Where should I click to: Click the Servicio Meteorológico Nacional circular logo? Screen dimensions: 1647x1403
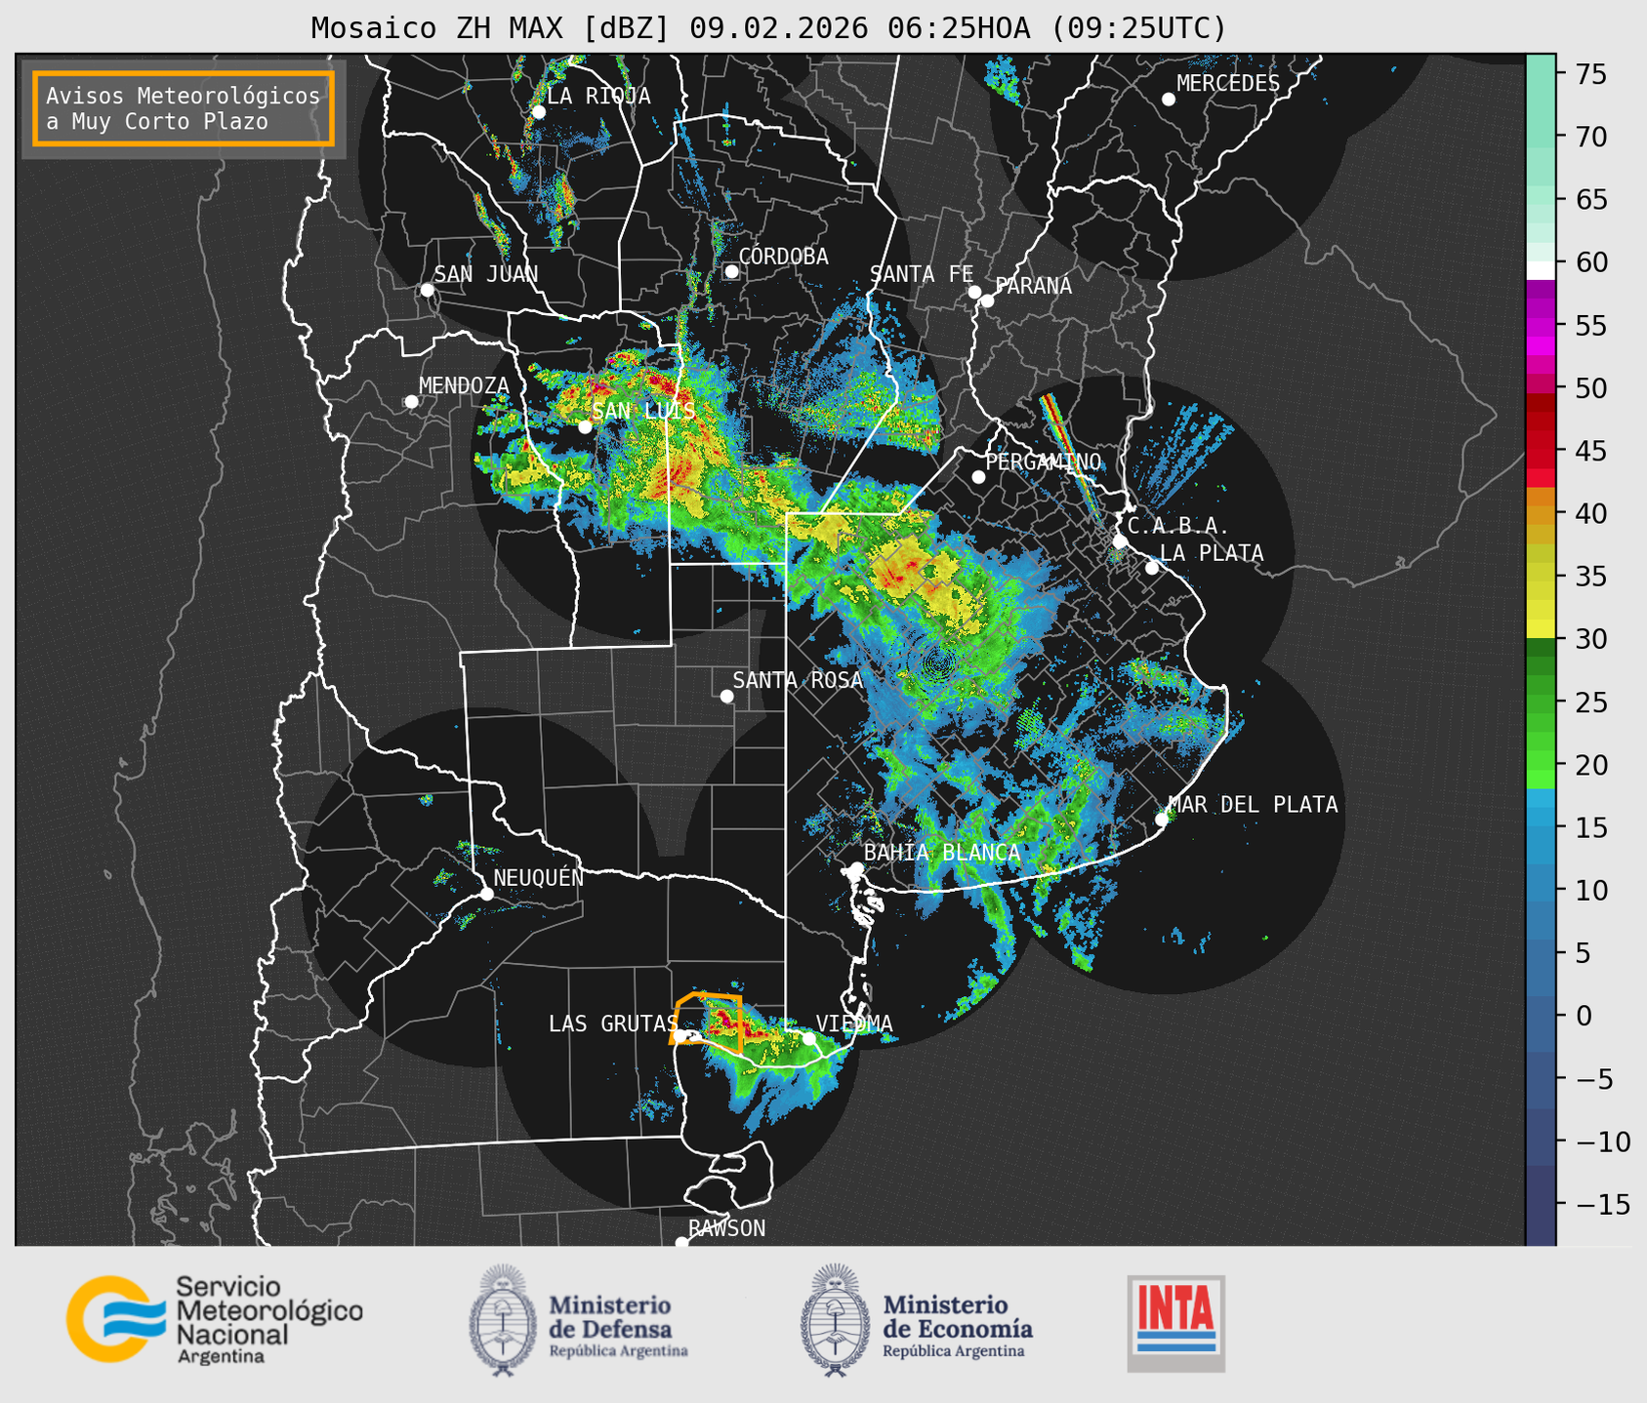click(116, 1318)
